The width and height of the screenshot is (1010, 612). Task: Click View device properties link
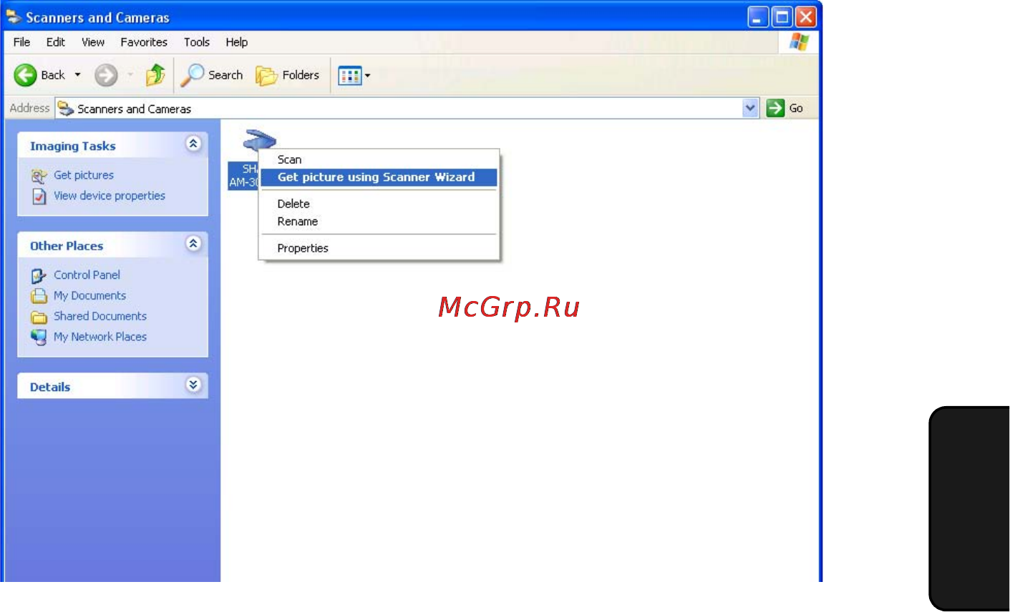coord(110,196)
